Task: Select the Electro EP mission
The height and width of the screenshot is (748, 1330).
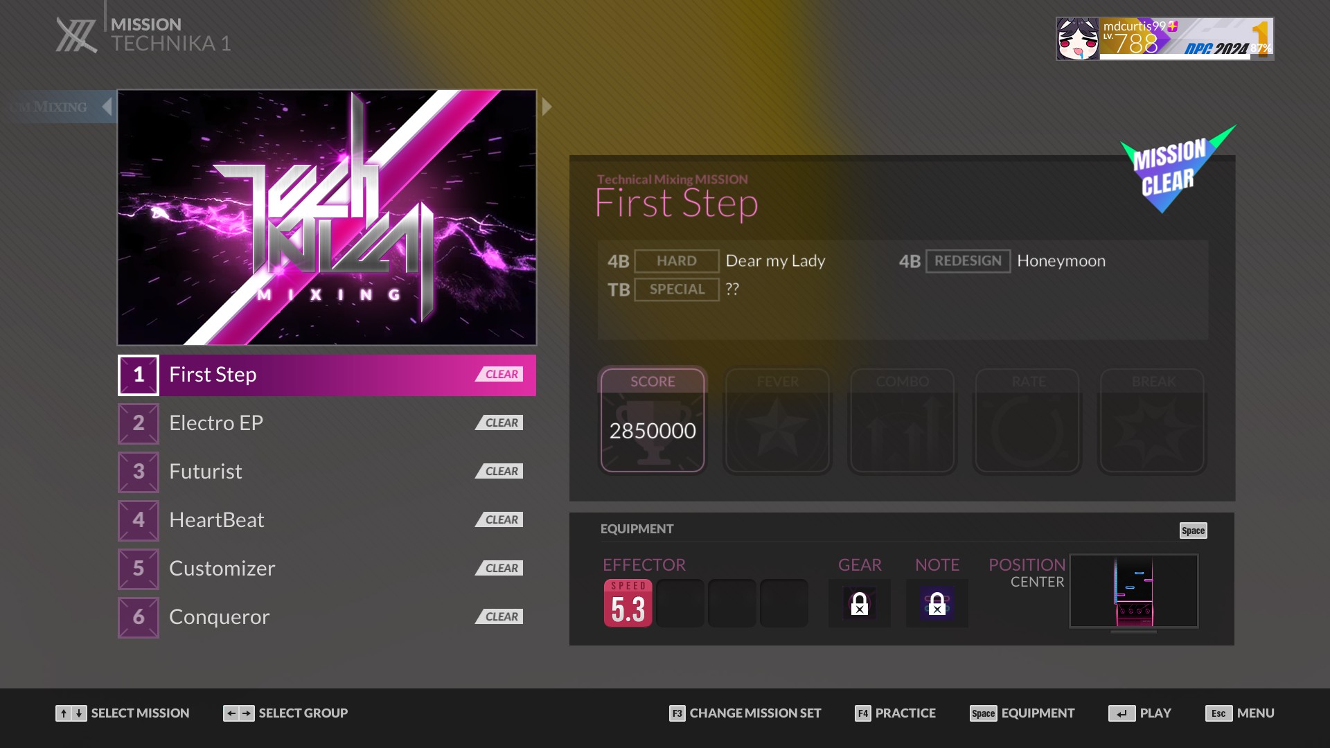Action: pyautogui.click(x=327, y=423)
